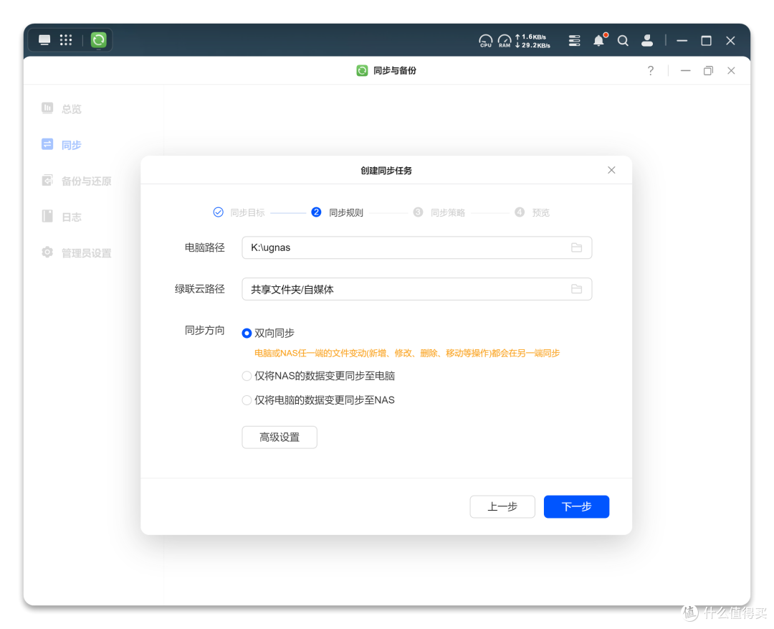Click the 绿联云路径 input field

(416, 289)
